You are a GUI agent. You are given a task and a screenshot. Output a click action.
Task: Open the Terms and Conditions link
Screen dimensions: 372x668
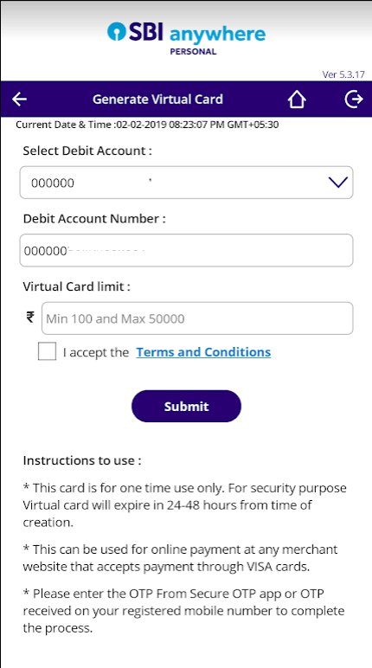click(x=203, y=352)
